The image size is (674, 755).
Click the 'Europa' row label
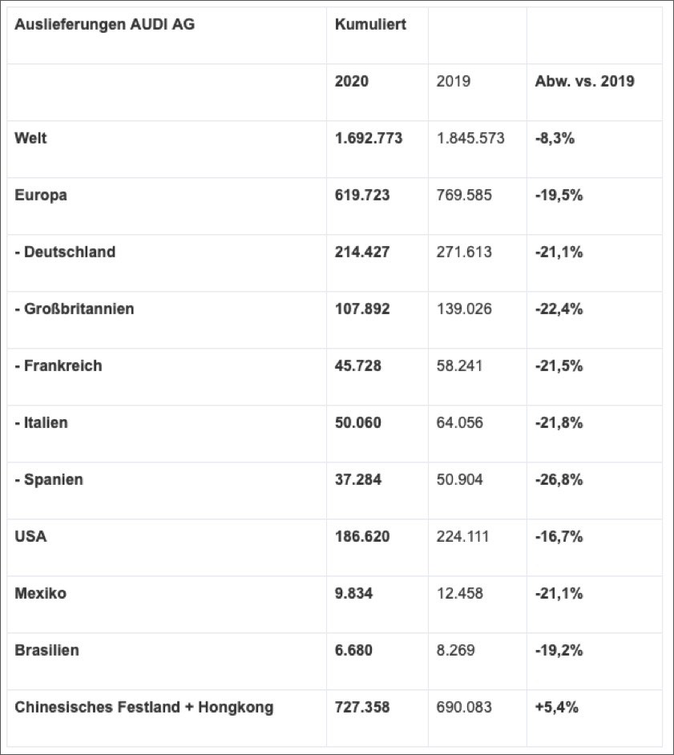40,195
